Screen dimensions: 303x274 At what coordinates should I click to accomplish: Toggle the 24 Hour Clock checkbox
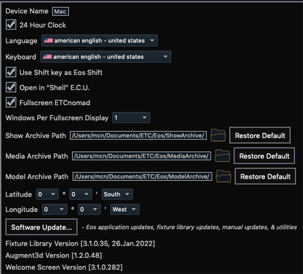tap(11, 25)
